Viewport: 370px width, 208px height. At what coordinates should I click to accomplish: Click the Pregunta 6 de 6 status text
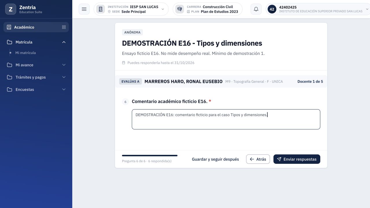147,161
